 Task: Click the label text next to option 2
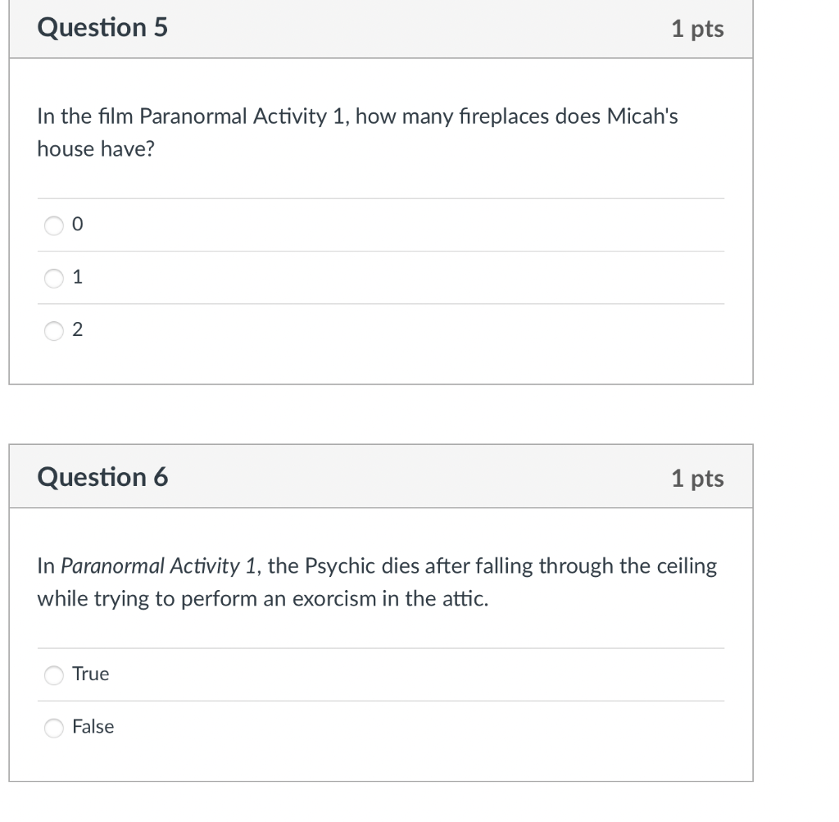tap(77, 329)
